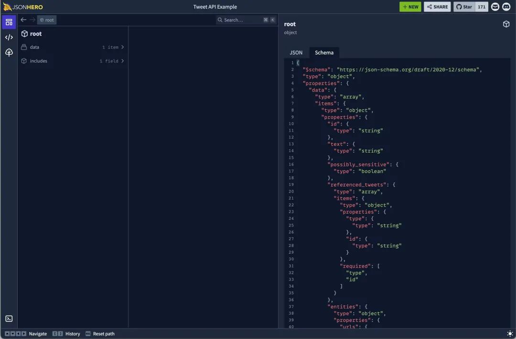The height and width of the screenshot is (339, 516).
Task: Expand the data array node
Action: click(x=72, y=47)
